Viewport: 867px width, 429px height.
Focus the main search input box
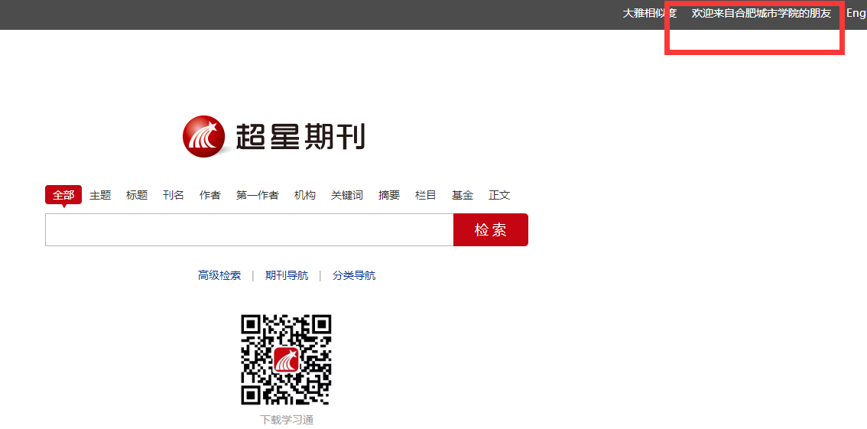(249, 230)
